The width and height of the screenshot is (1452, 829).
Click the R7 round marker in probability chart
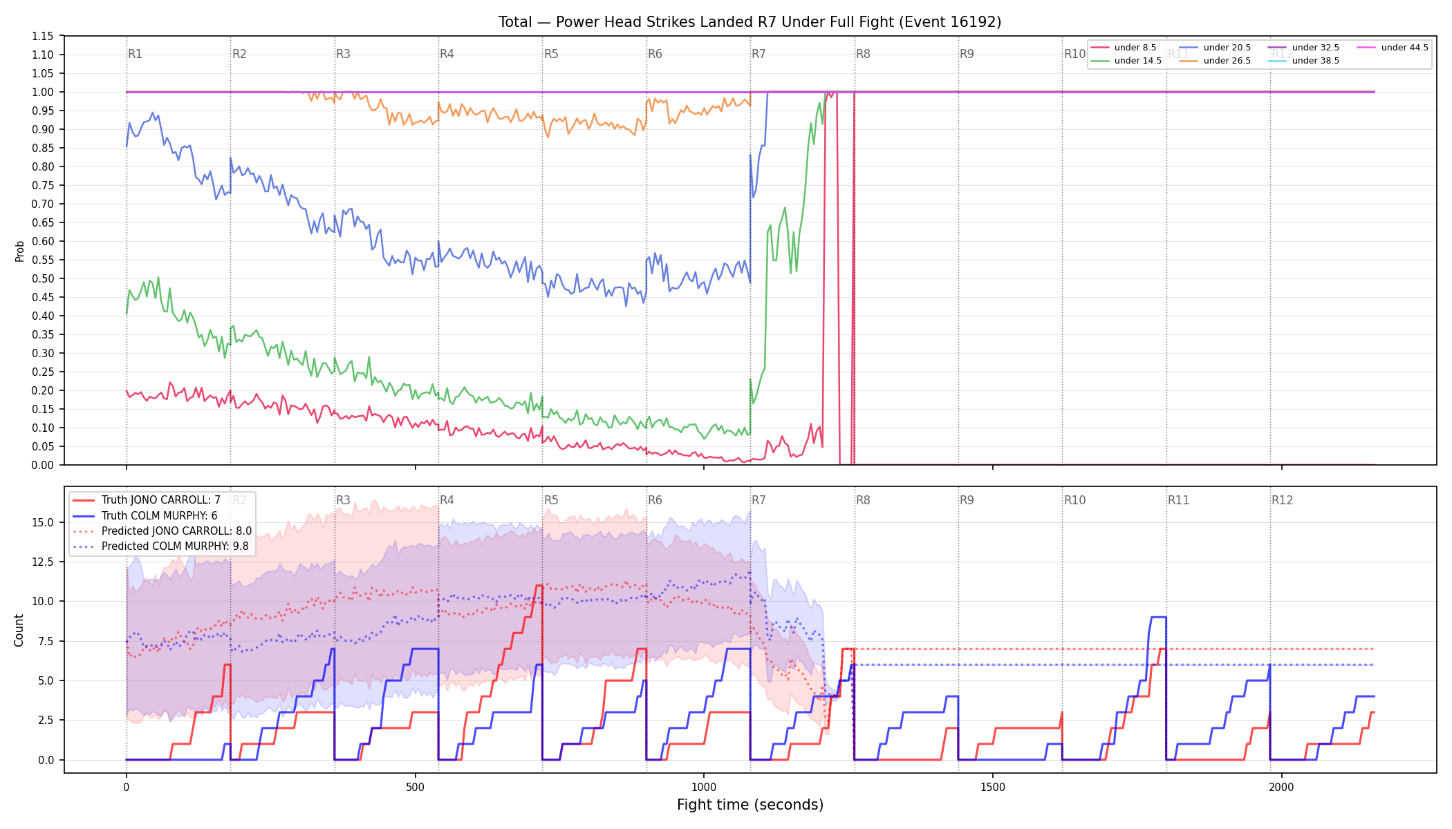coord(758,54)
